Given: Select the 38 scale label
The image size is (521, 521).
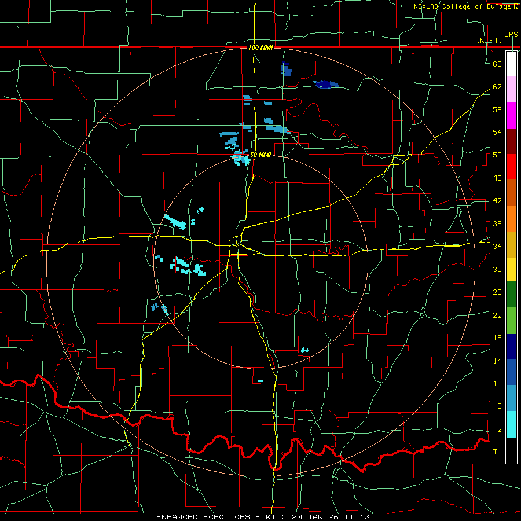Looking at the screenshot, I should click(x=497, y=223).
